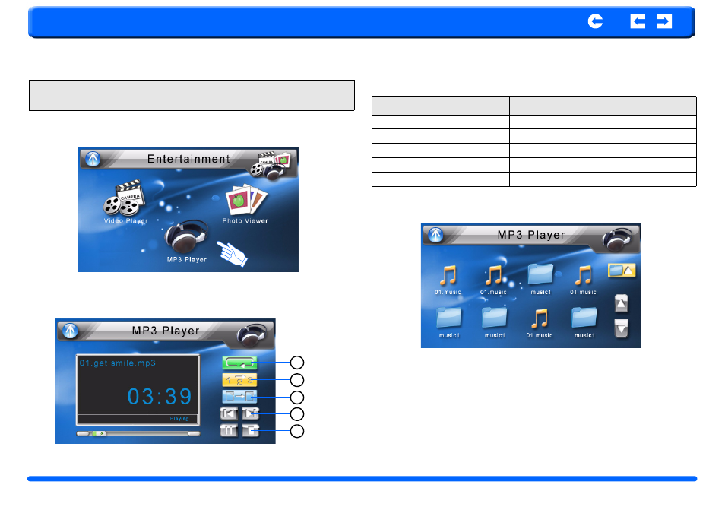Image resolution: width=725 pixels, height=510 pixels.
Task: Launch MP3 Player via the headphones icon
Action: click(x=186, y=237)
